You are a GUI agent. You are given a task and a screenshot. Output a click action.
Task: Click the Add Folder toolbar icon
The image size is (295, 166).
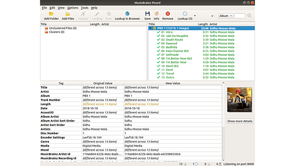point(51,14)
